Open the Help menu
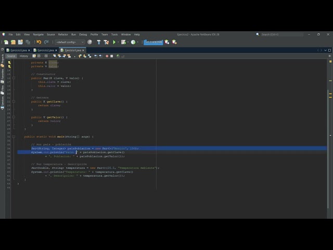 [x=137, y=34]
